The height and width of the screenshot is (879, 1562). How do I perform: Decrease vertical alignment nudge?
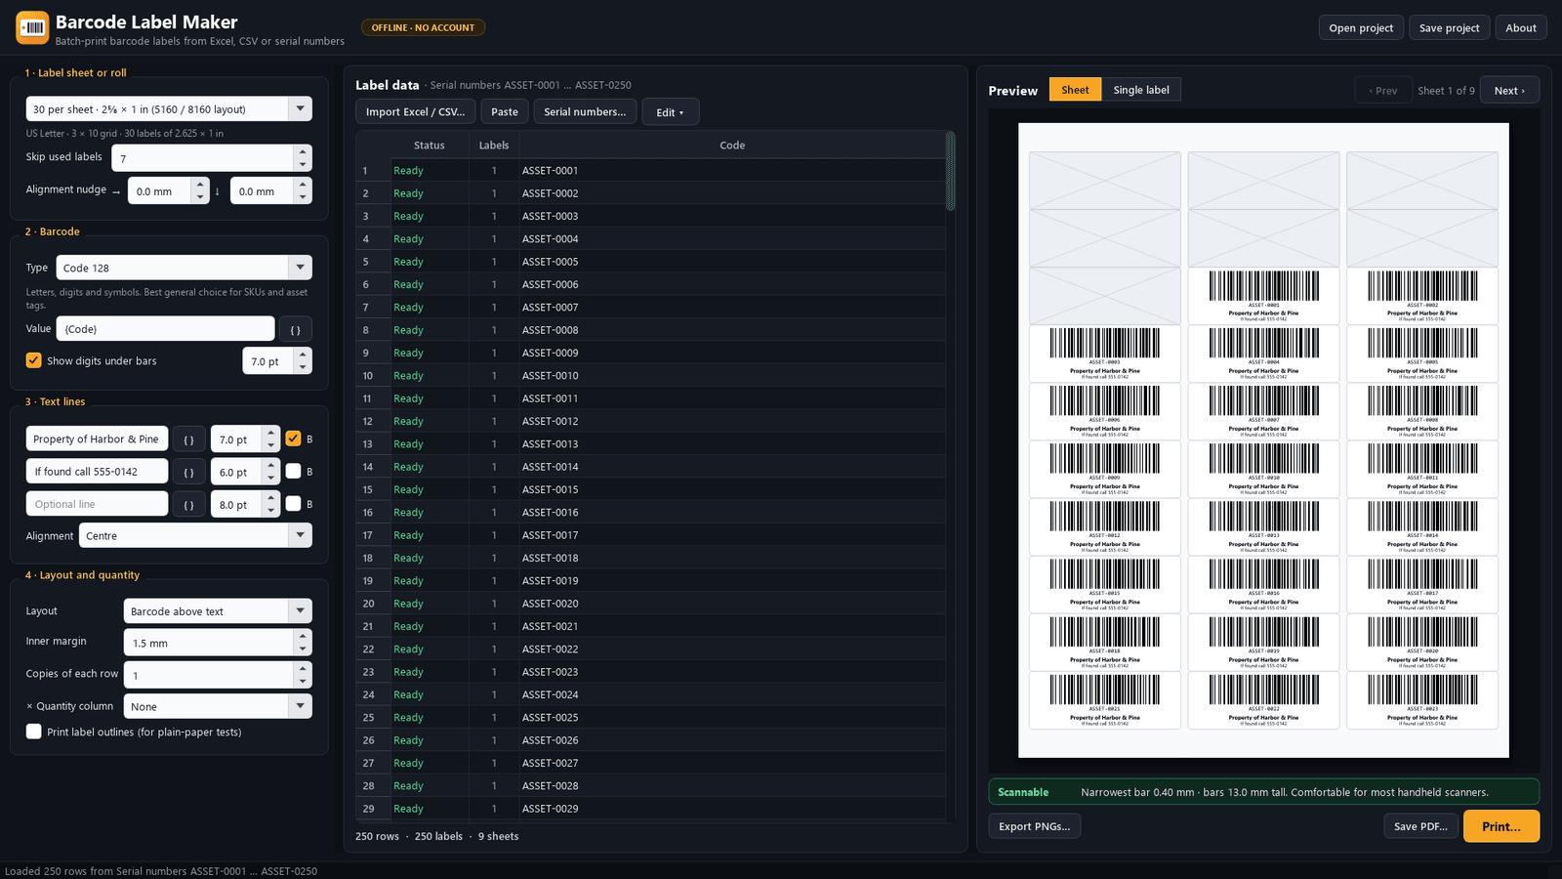pos(303,198)
